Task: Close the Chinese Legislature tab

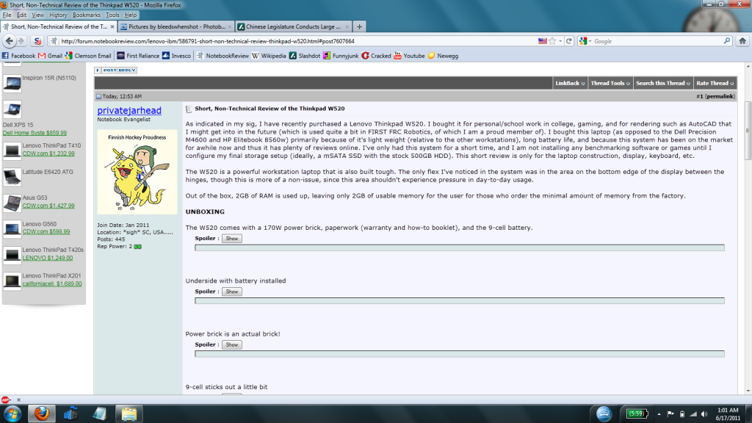Action: (x=347, y=27)
